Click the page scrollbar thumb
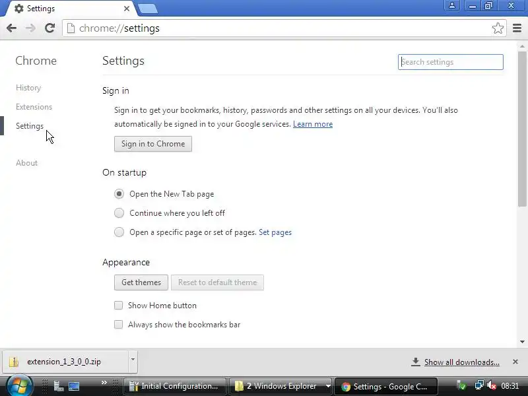 (522, 129)
